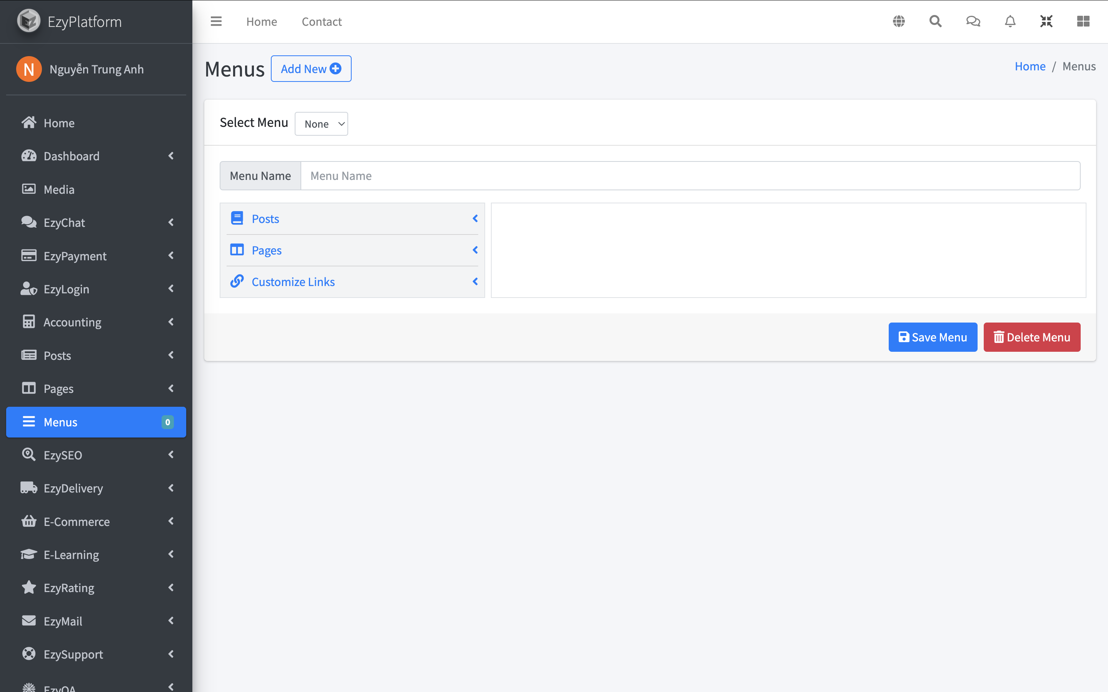Click the EzySEO search icon
The height and width of the screenshot is (692, 1108).
click(29, 454)
